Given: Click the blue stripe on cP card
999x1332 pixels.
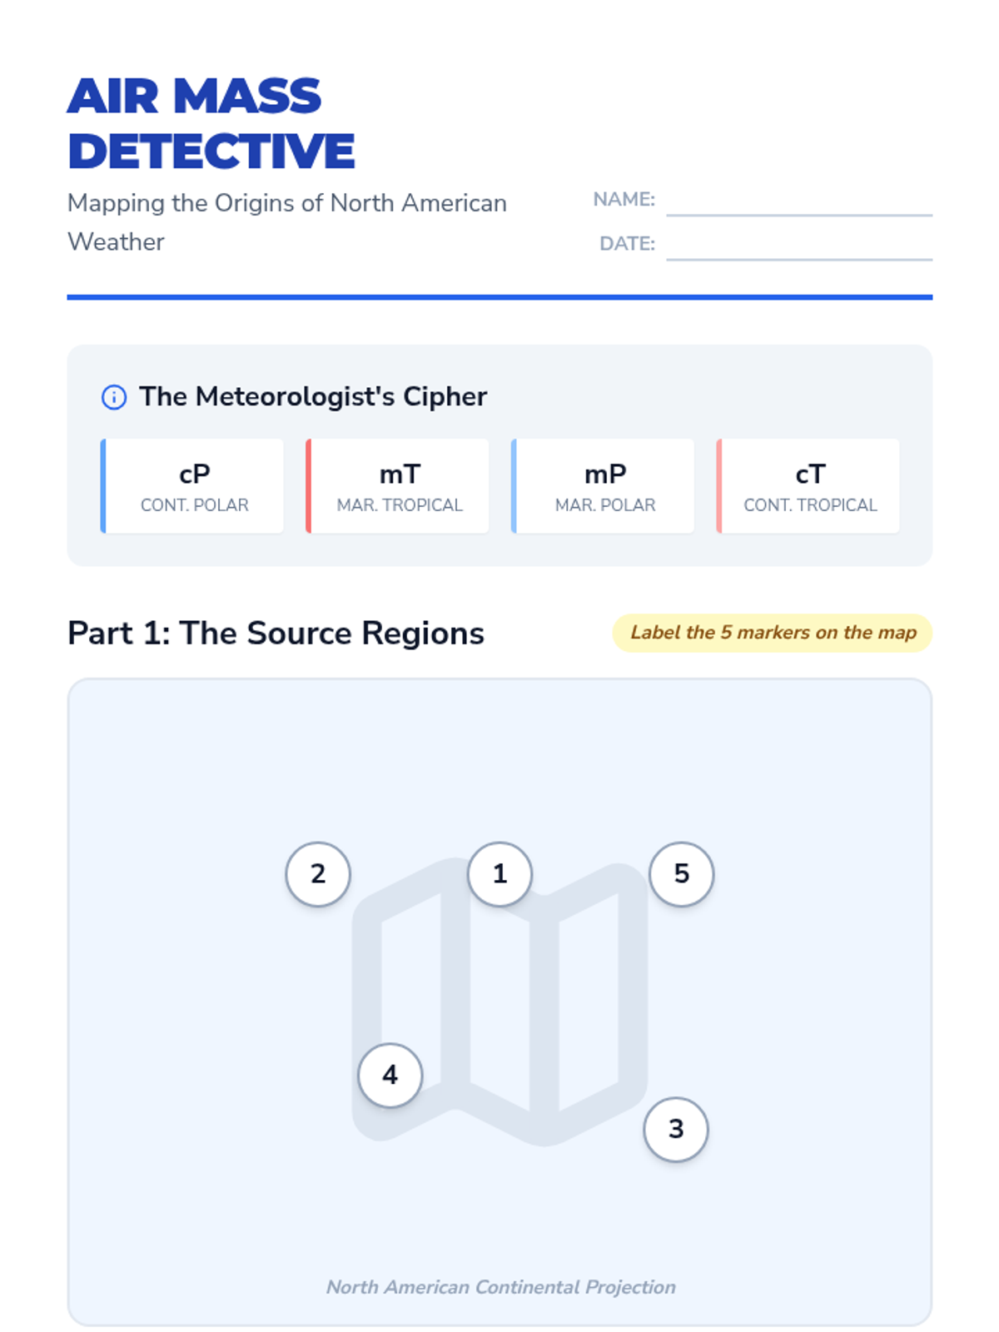Looking at the screenshot, I should (103, 486).
